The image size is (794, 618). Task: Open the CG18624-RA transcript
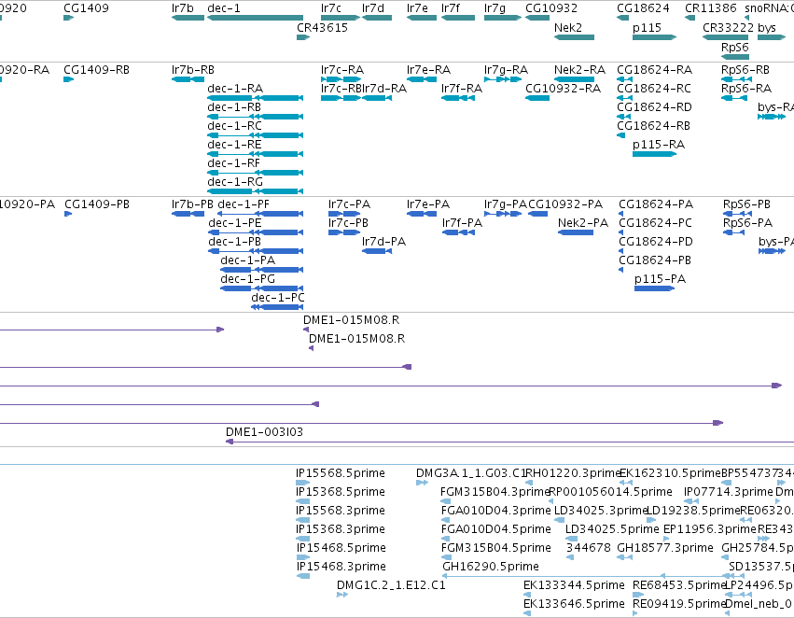[624, 79]
